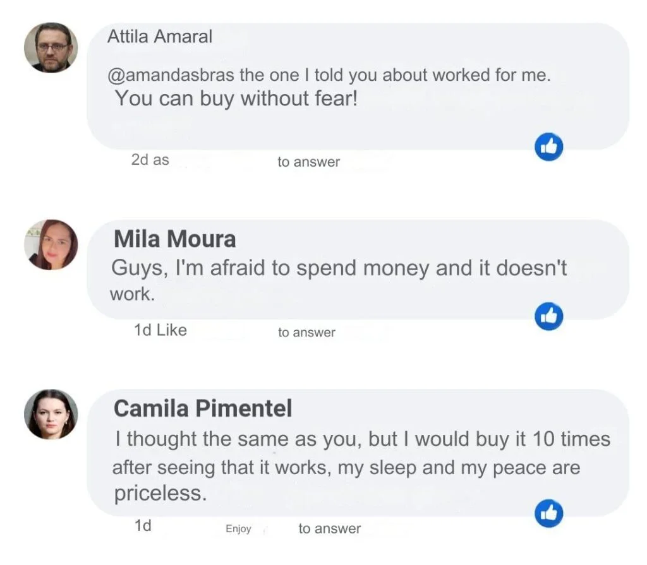Screen dimensions: 647x565
Task: Click "Like" under Mila Moura's comment
Action: (171, 330)
